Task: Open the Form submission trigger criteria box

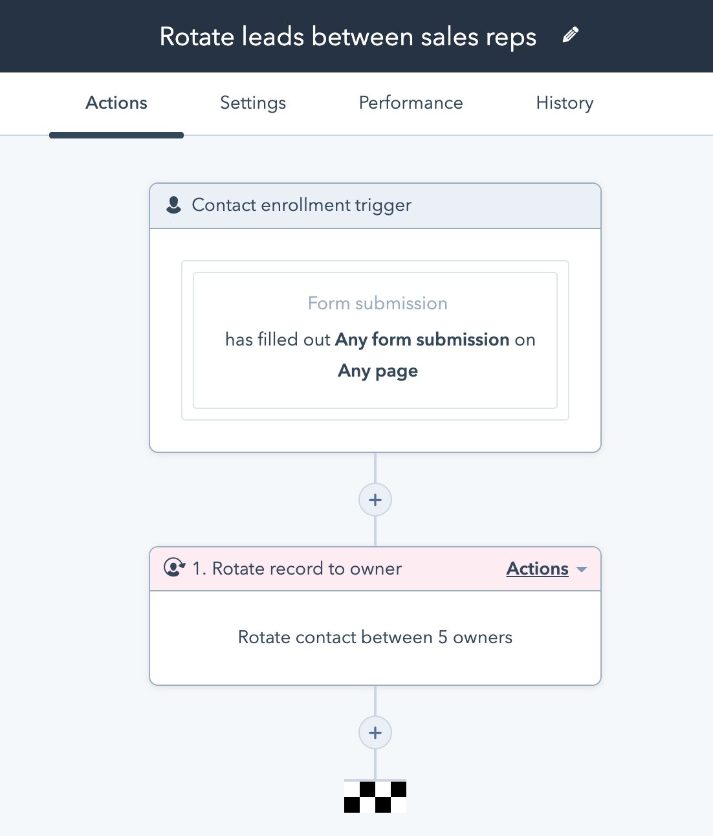Action: coord(375,340)
